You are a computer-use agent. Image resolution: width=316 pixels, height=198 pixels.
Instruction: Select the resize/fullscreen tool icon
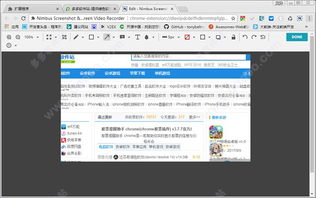coord(49,37)
